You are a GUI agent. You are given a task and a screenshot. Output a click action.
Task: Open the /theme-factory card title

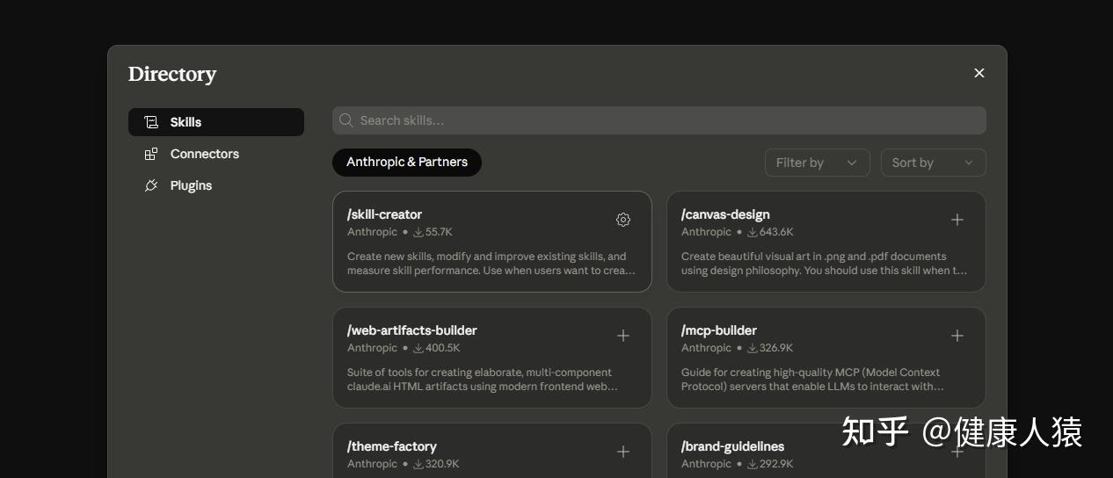(392, 446)
